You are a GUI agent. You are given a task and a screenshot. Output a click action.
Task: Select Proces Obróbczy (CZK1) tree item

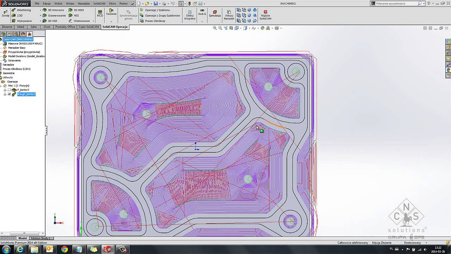click(x=17, y=69)
